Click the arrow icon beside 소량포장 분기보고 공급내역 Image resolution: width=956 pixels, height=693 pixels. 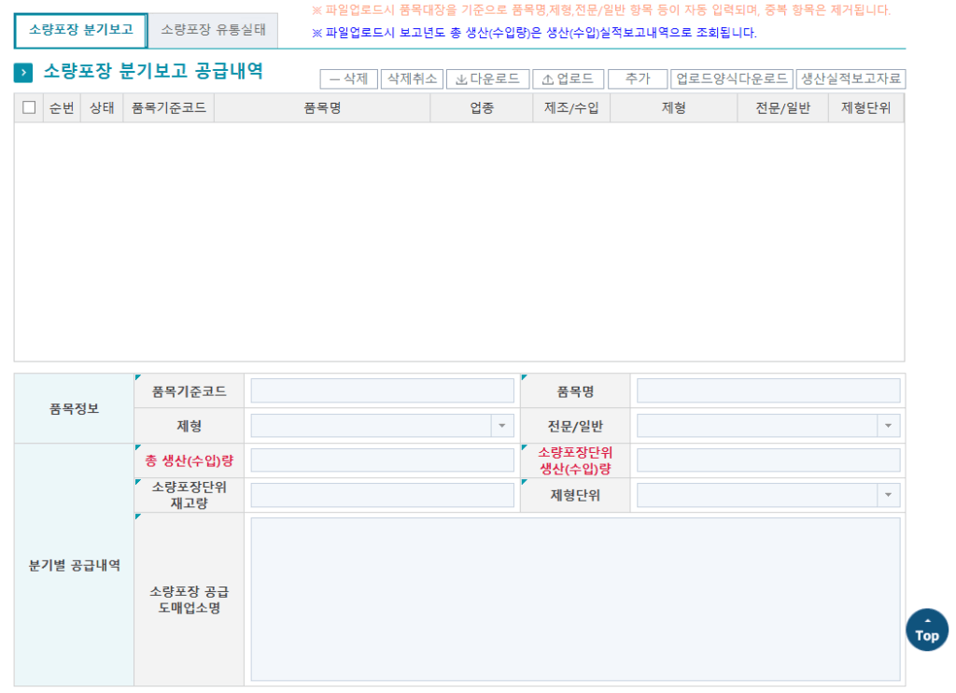[24, 73]
